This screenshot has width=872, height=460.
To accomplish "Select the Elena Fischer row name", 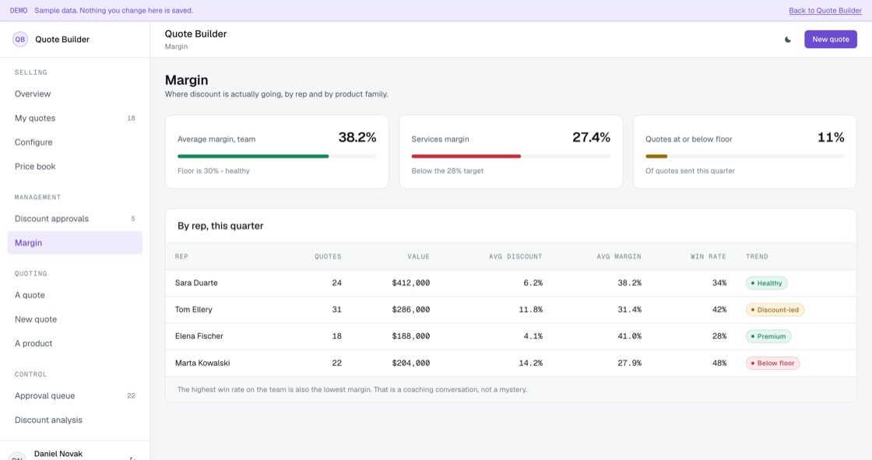I will [199, 336].
